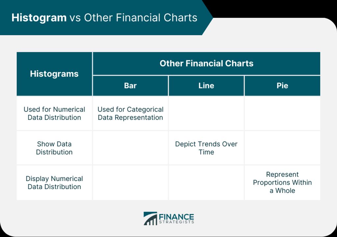Click the FINANCE STRATEGISTS brand text
Screen dimensions: 337x237
176,219
